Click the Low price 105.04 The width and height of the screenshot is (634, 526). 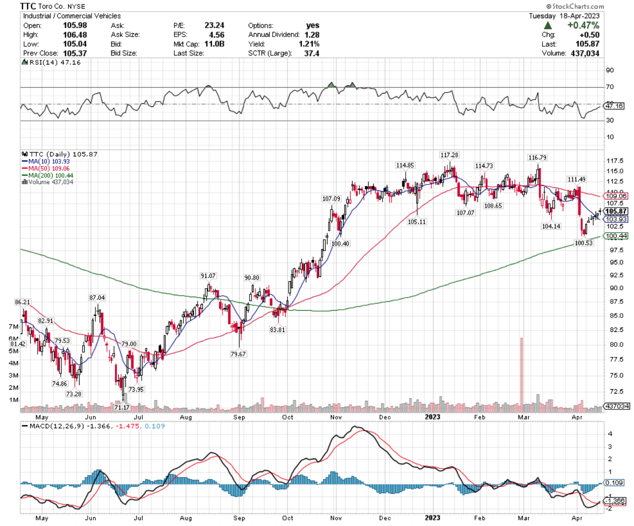[x=75, y=44]
